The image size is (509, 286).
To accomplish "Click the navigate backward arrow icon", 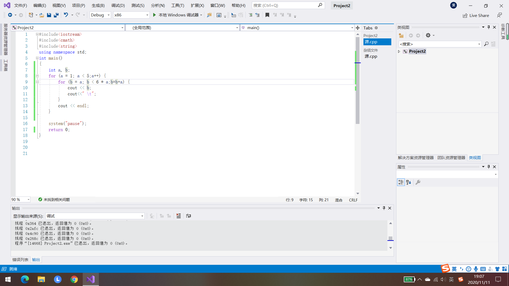I will (10, 15).
